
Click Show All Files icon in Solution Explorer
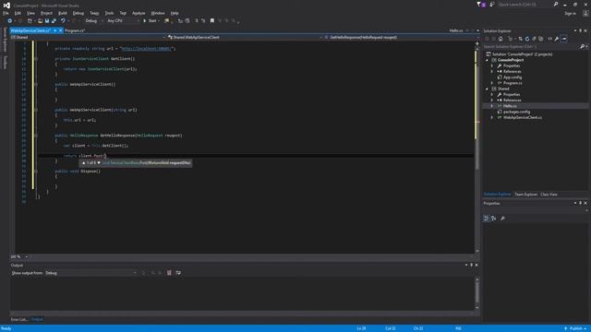click(540, 39)
